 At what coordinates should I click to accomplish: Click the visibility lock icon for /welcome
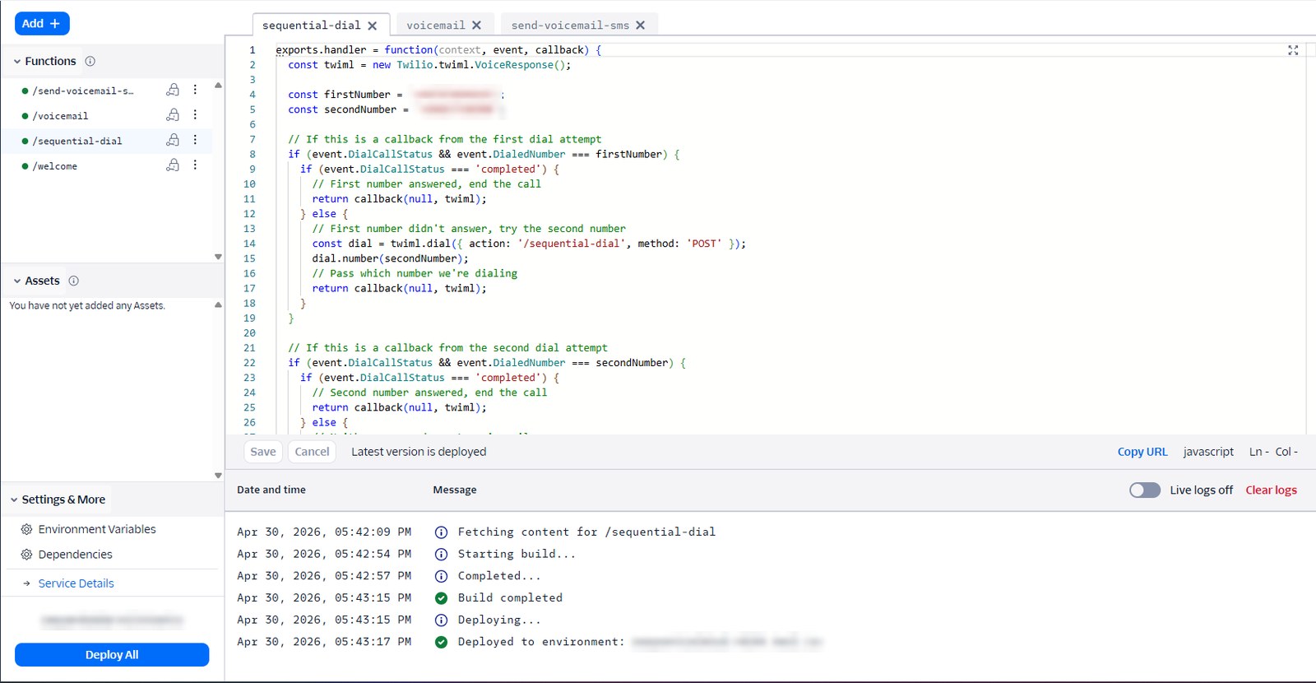click(x=173, y=165)
